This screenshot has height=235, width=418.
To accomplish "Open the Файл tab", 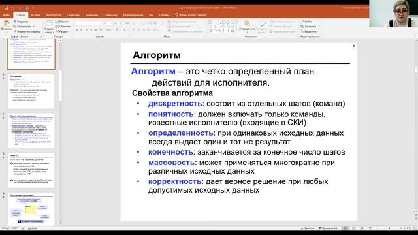I will pyautogui.click(x=7, y=15).
